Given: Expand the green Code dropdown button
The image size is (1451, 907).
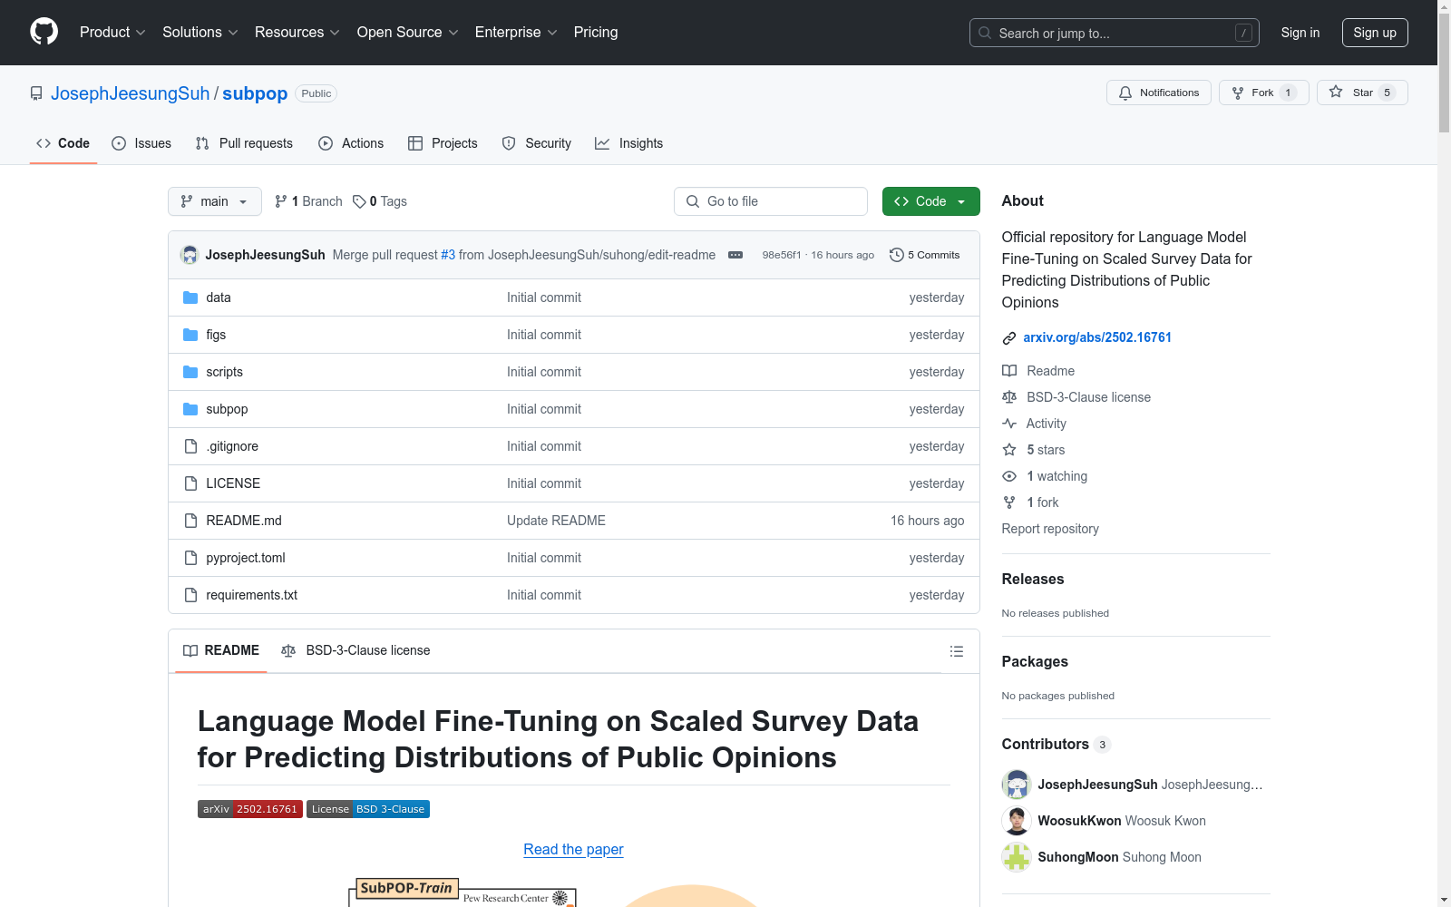Looking at the screenshot, I should [930, 201].
